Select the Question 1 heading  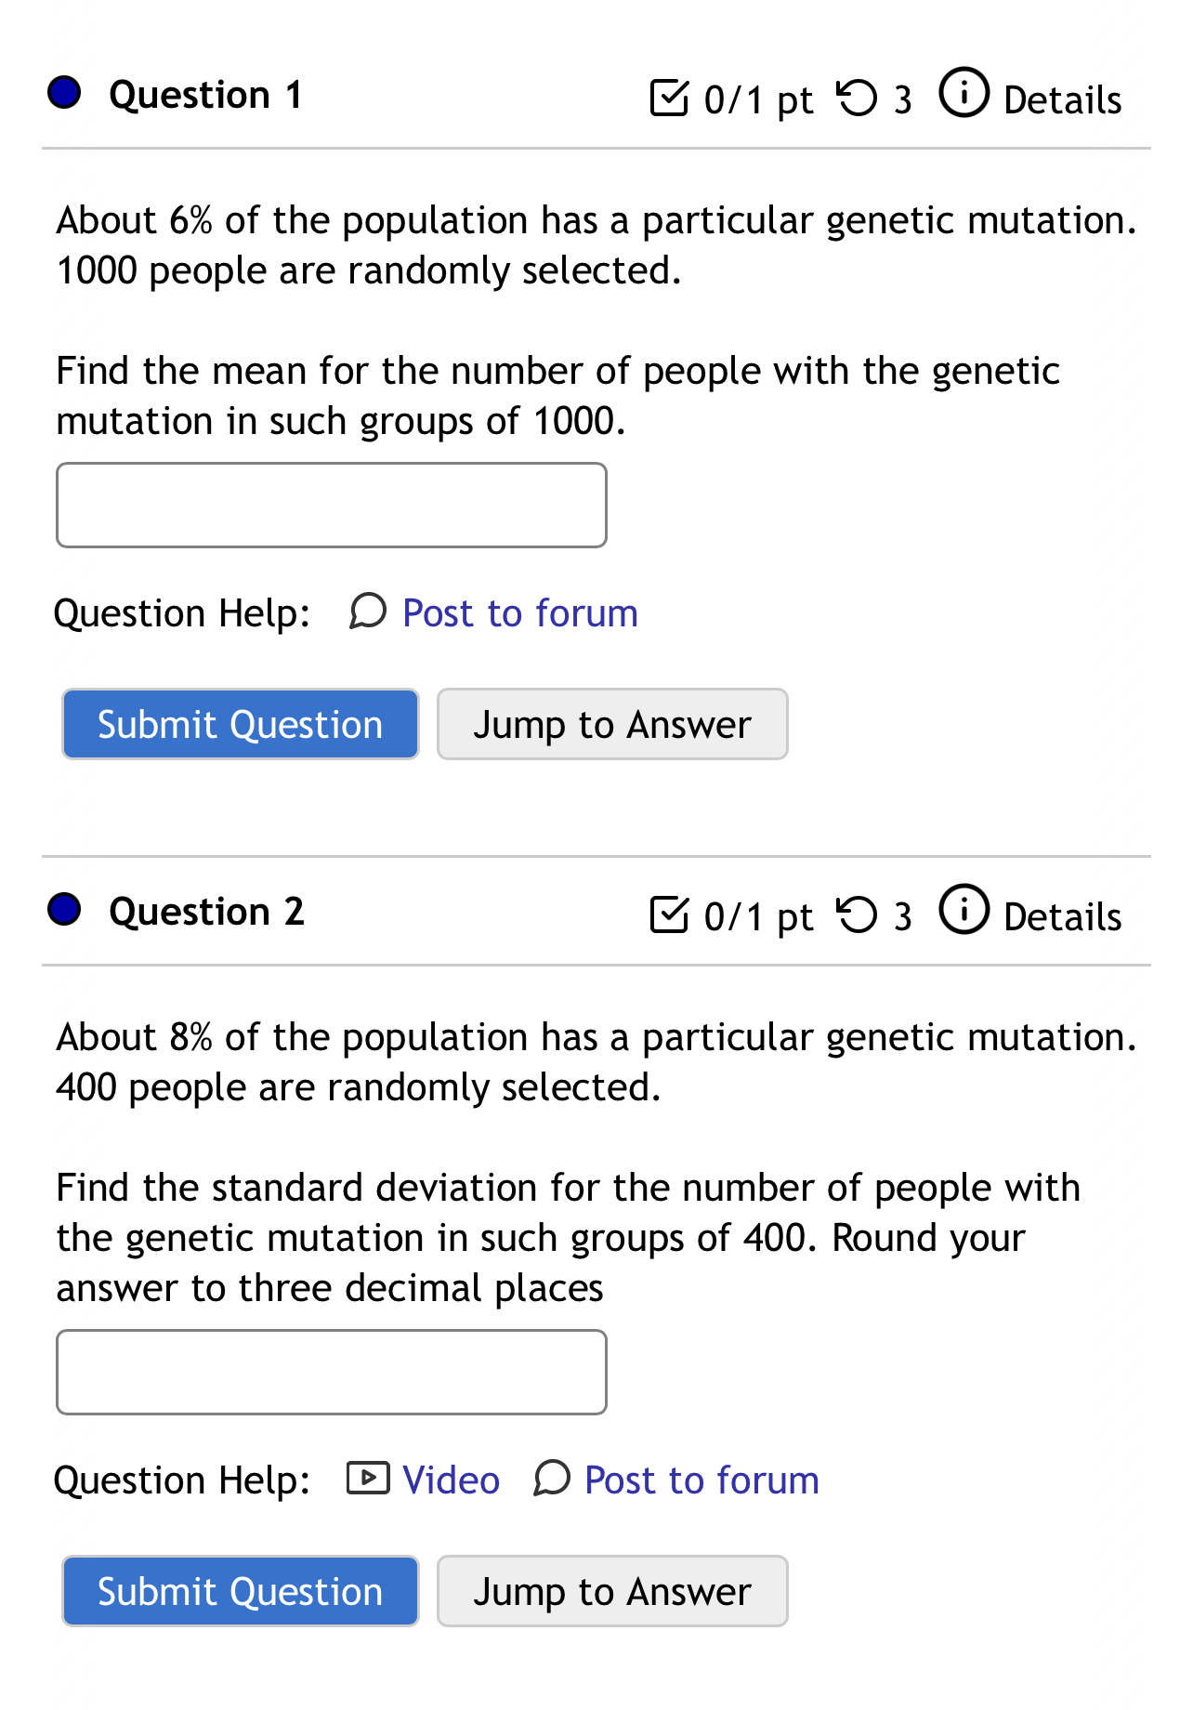coord(205,94)
